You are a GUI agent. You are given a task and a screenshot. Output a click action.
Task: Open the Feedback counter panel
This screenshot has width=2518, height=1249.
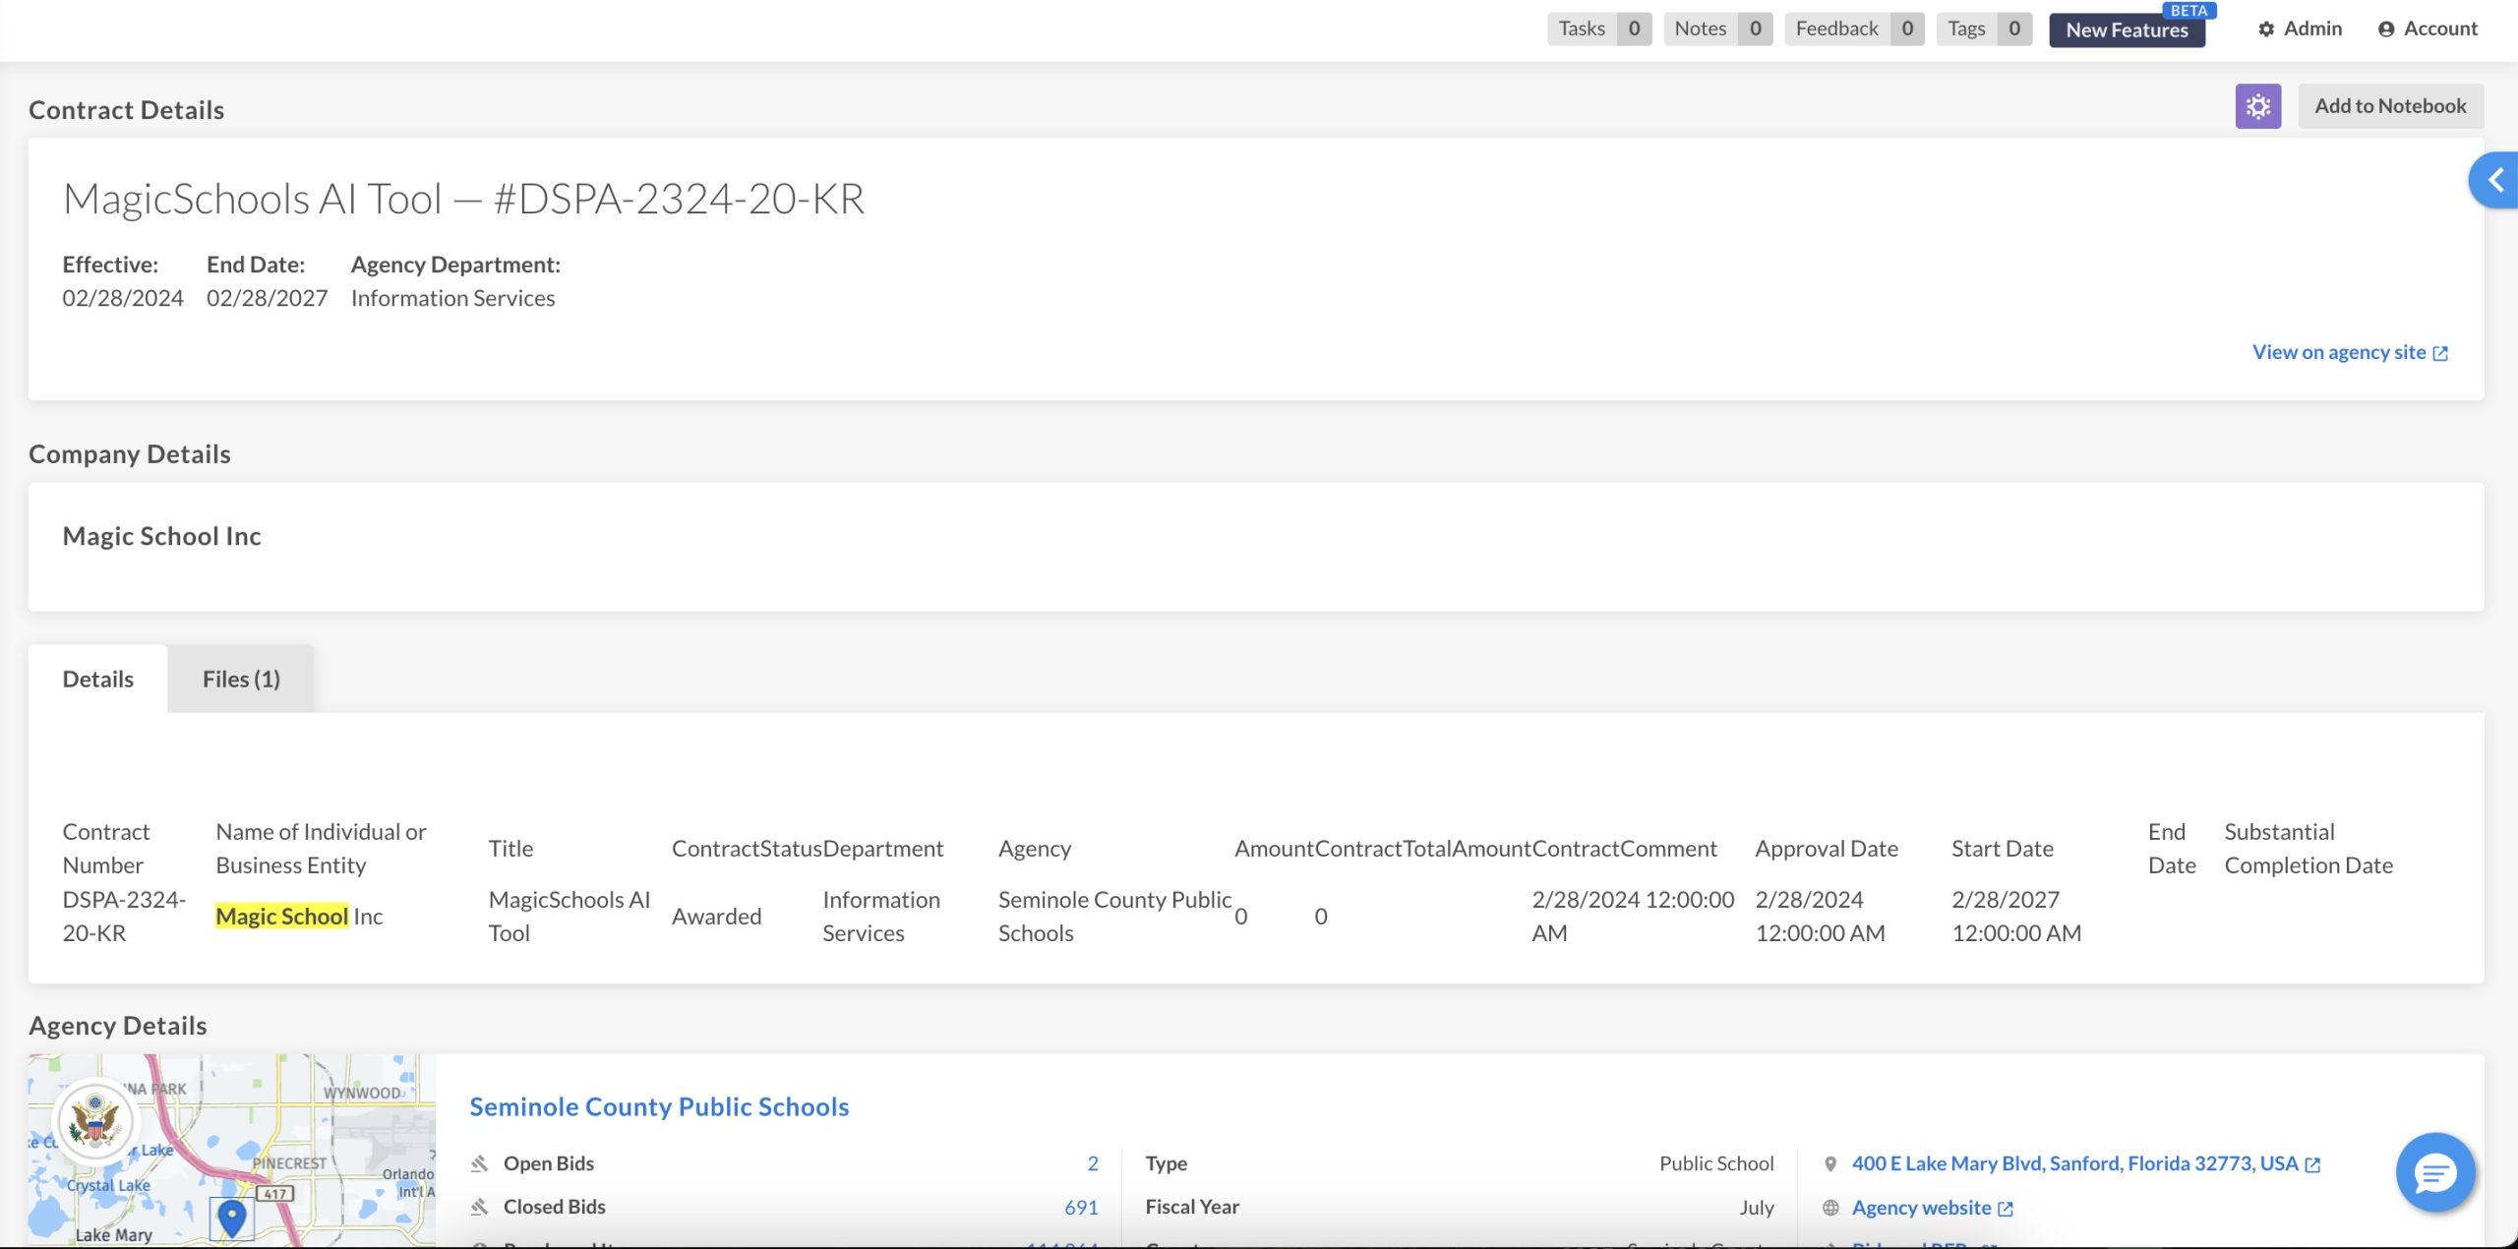pos(1853,30)
